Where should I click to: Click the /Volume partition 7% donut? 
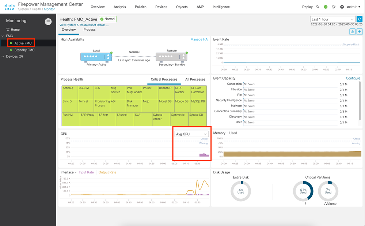[x=328, y=191]
